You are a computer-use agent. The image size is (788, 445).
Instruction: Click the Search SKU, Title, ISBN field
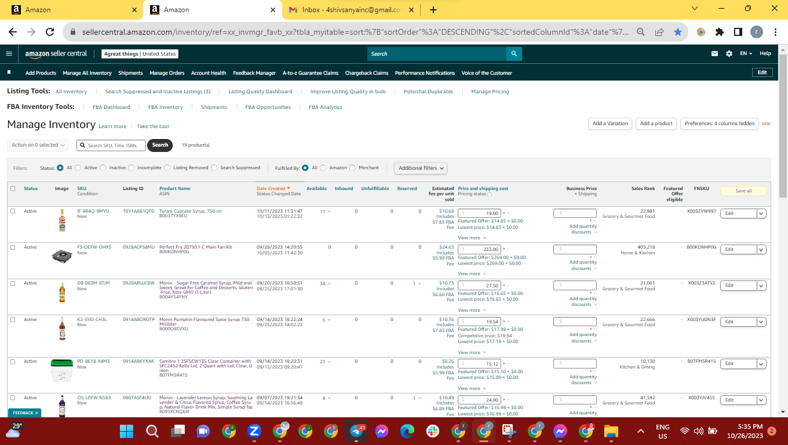111,145
